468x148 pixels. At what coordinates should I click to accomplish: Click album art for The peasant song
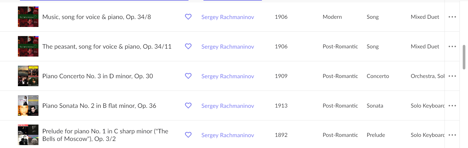tap(28, 46)
